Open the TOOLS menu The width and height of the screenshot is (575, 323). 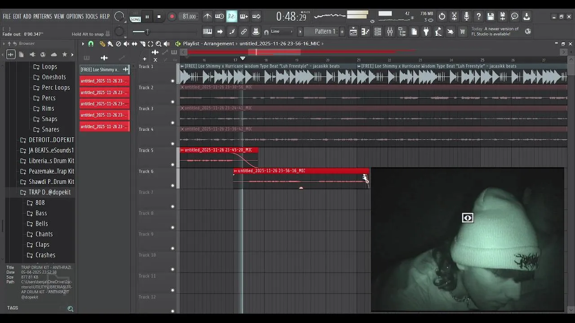pyautogui.click(x=91, y=16)
